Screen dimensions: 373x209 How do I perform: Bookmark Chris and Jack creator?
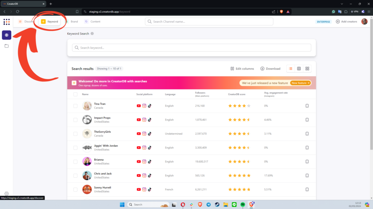tap(307, 176)
